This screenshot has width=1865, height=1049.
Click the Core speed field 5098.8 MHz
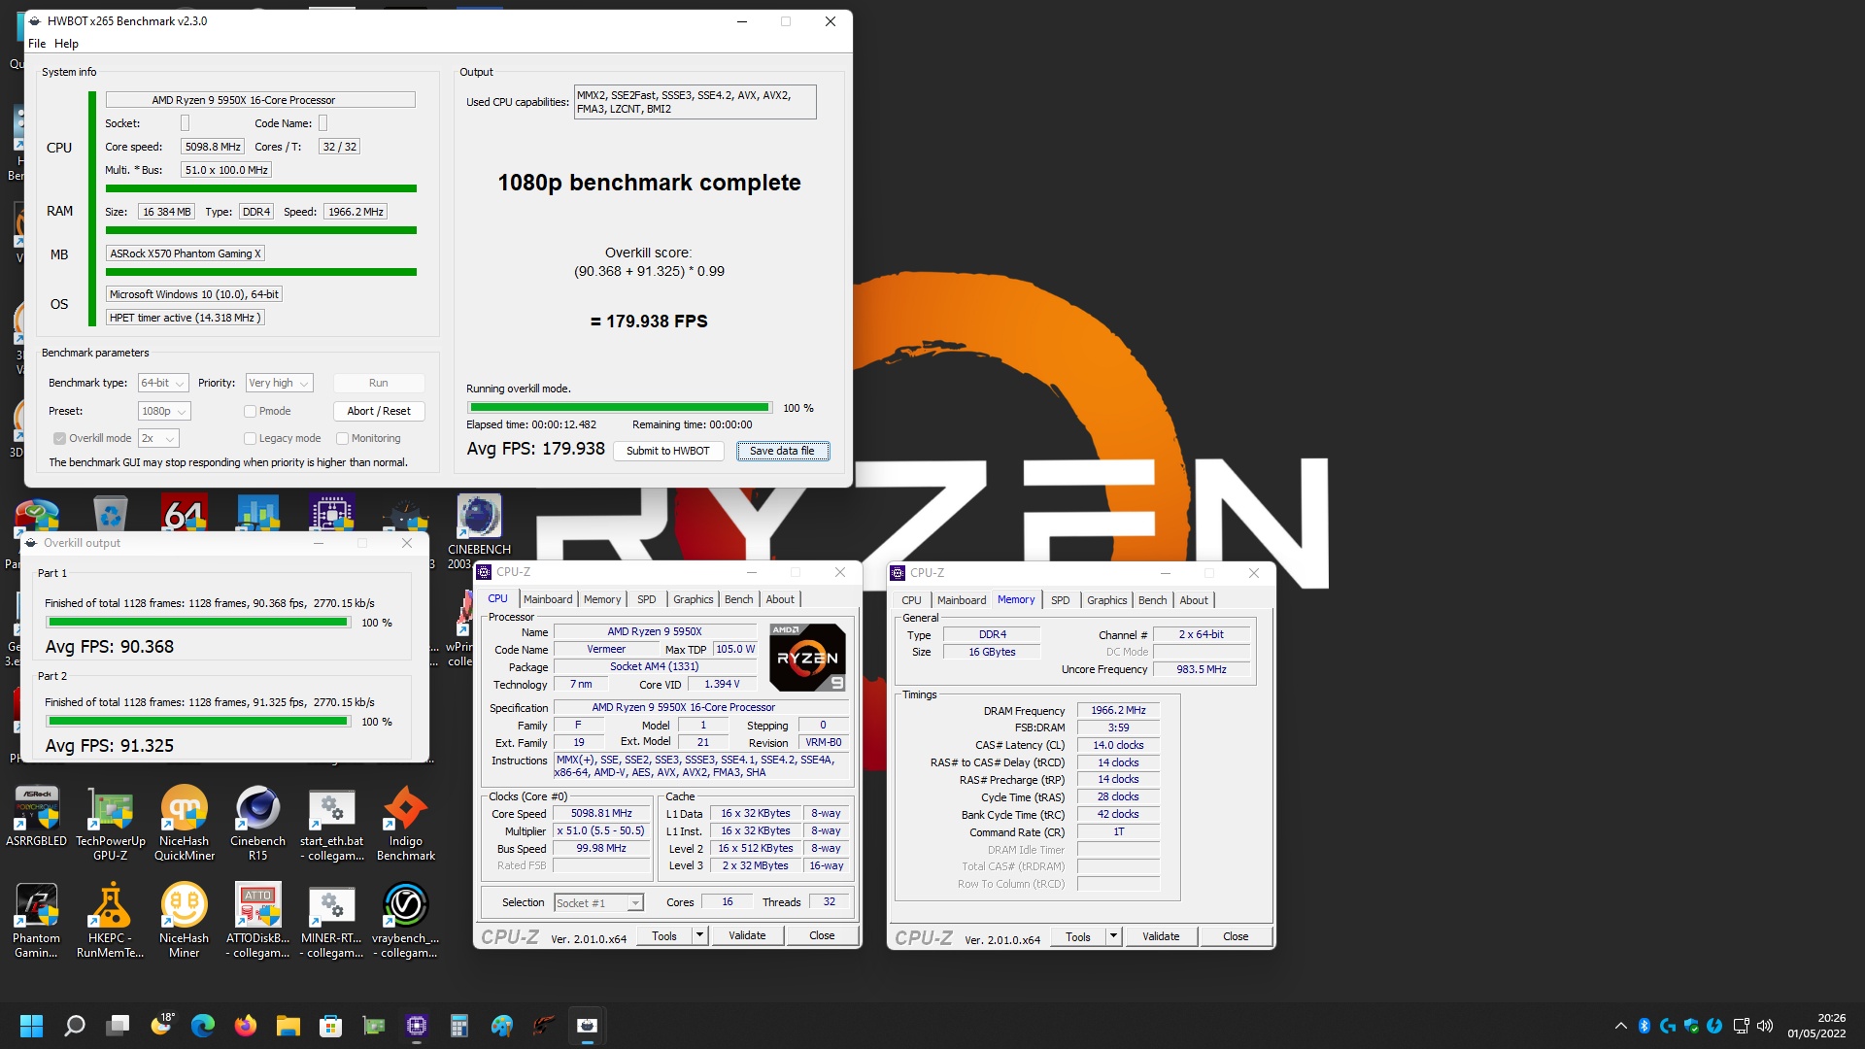coord(213,147)
